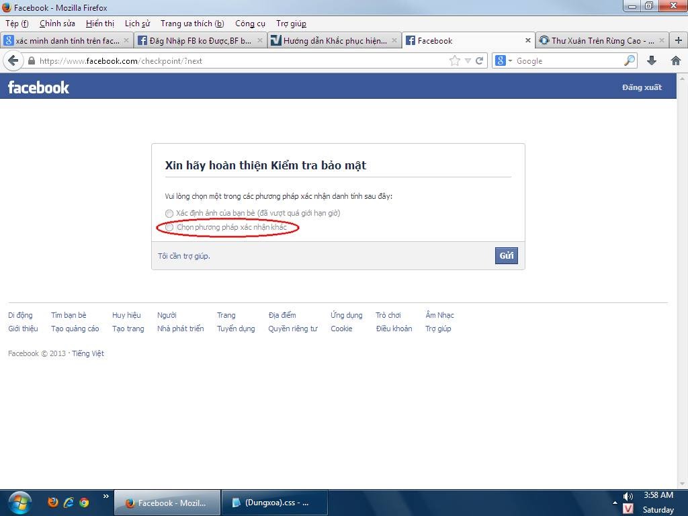The width and height of the screenshot is (688, 516).
Task: Click 'Tôi cần trợ giúp' link
Action: [x=184, y=256]
